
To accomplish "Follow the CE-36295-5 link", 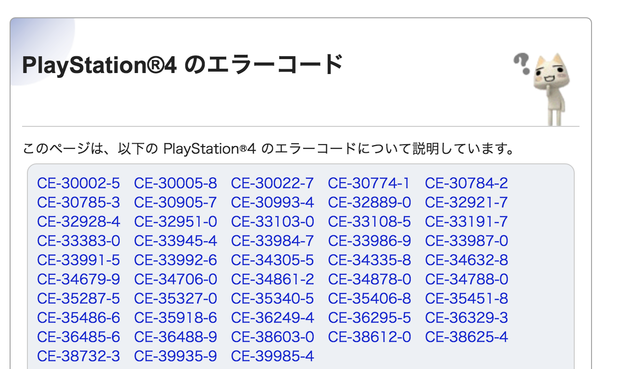I will [x=370, y=318].
